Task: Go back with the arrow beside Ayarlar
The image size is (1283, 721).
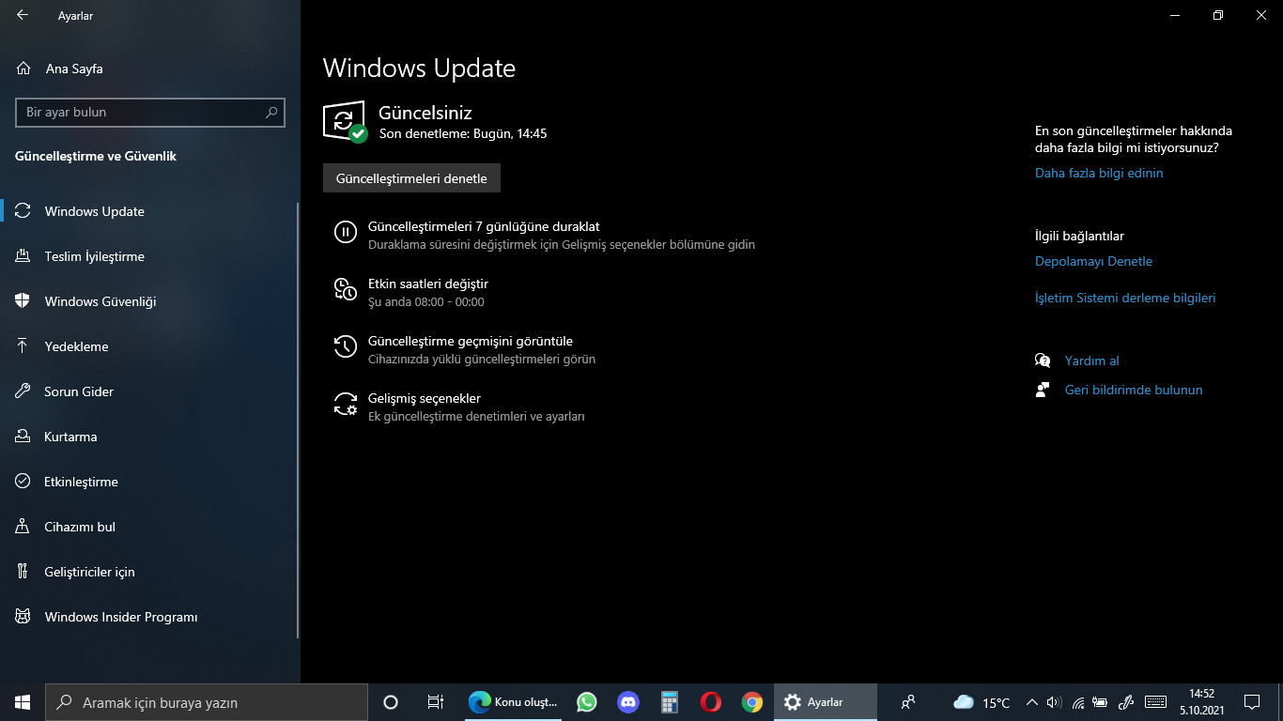Action: tap(23, 16)
